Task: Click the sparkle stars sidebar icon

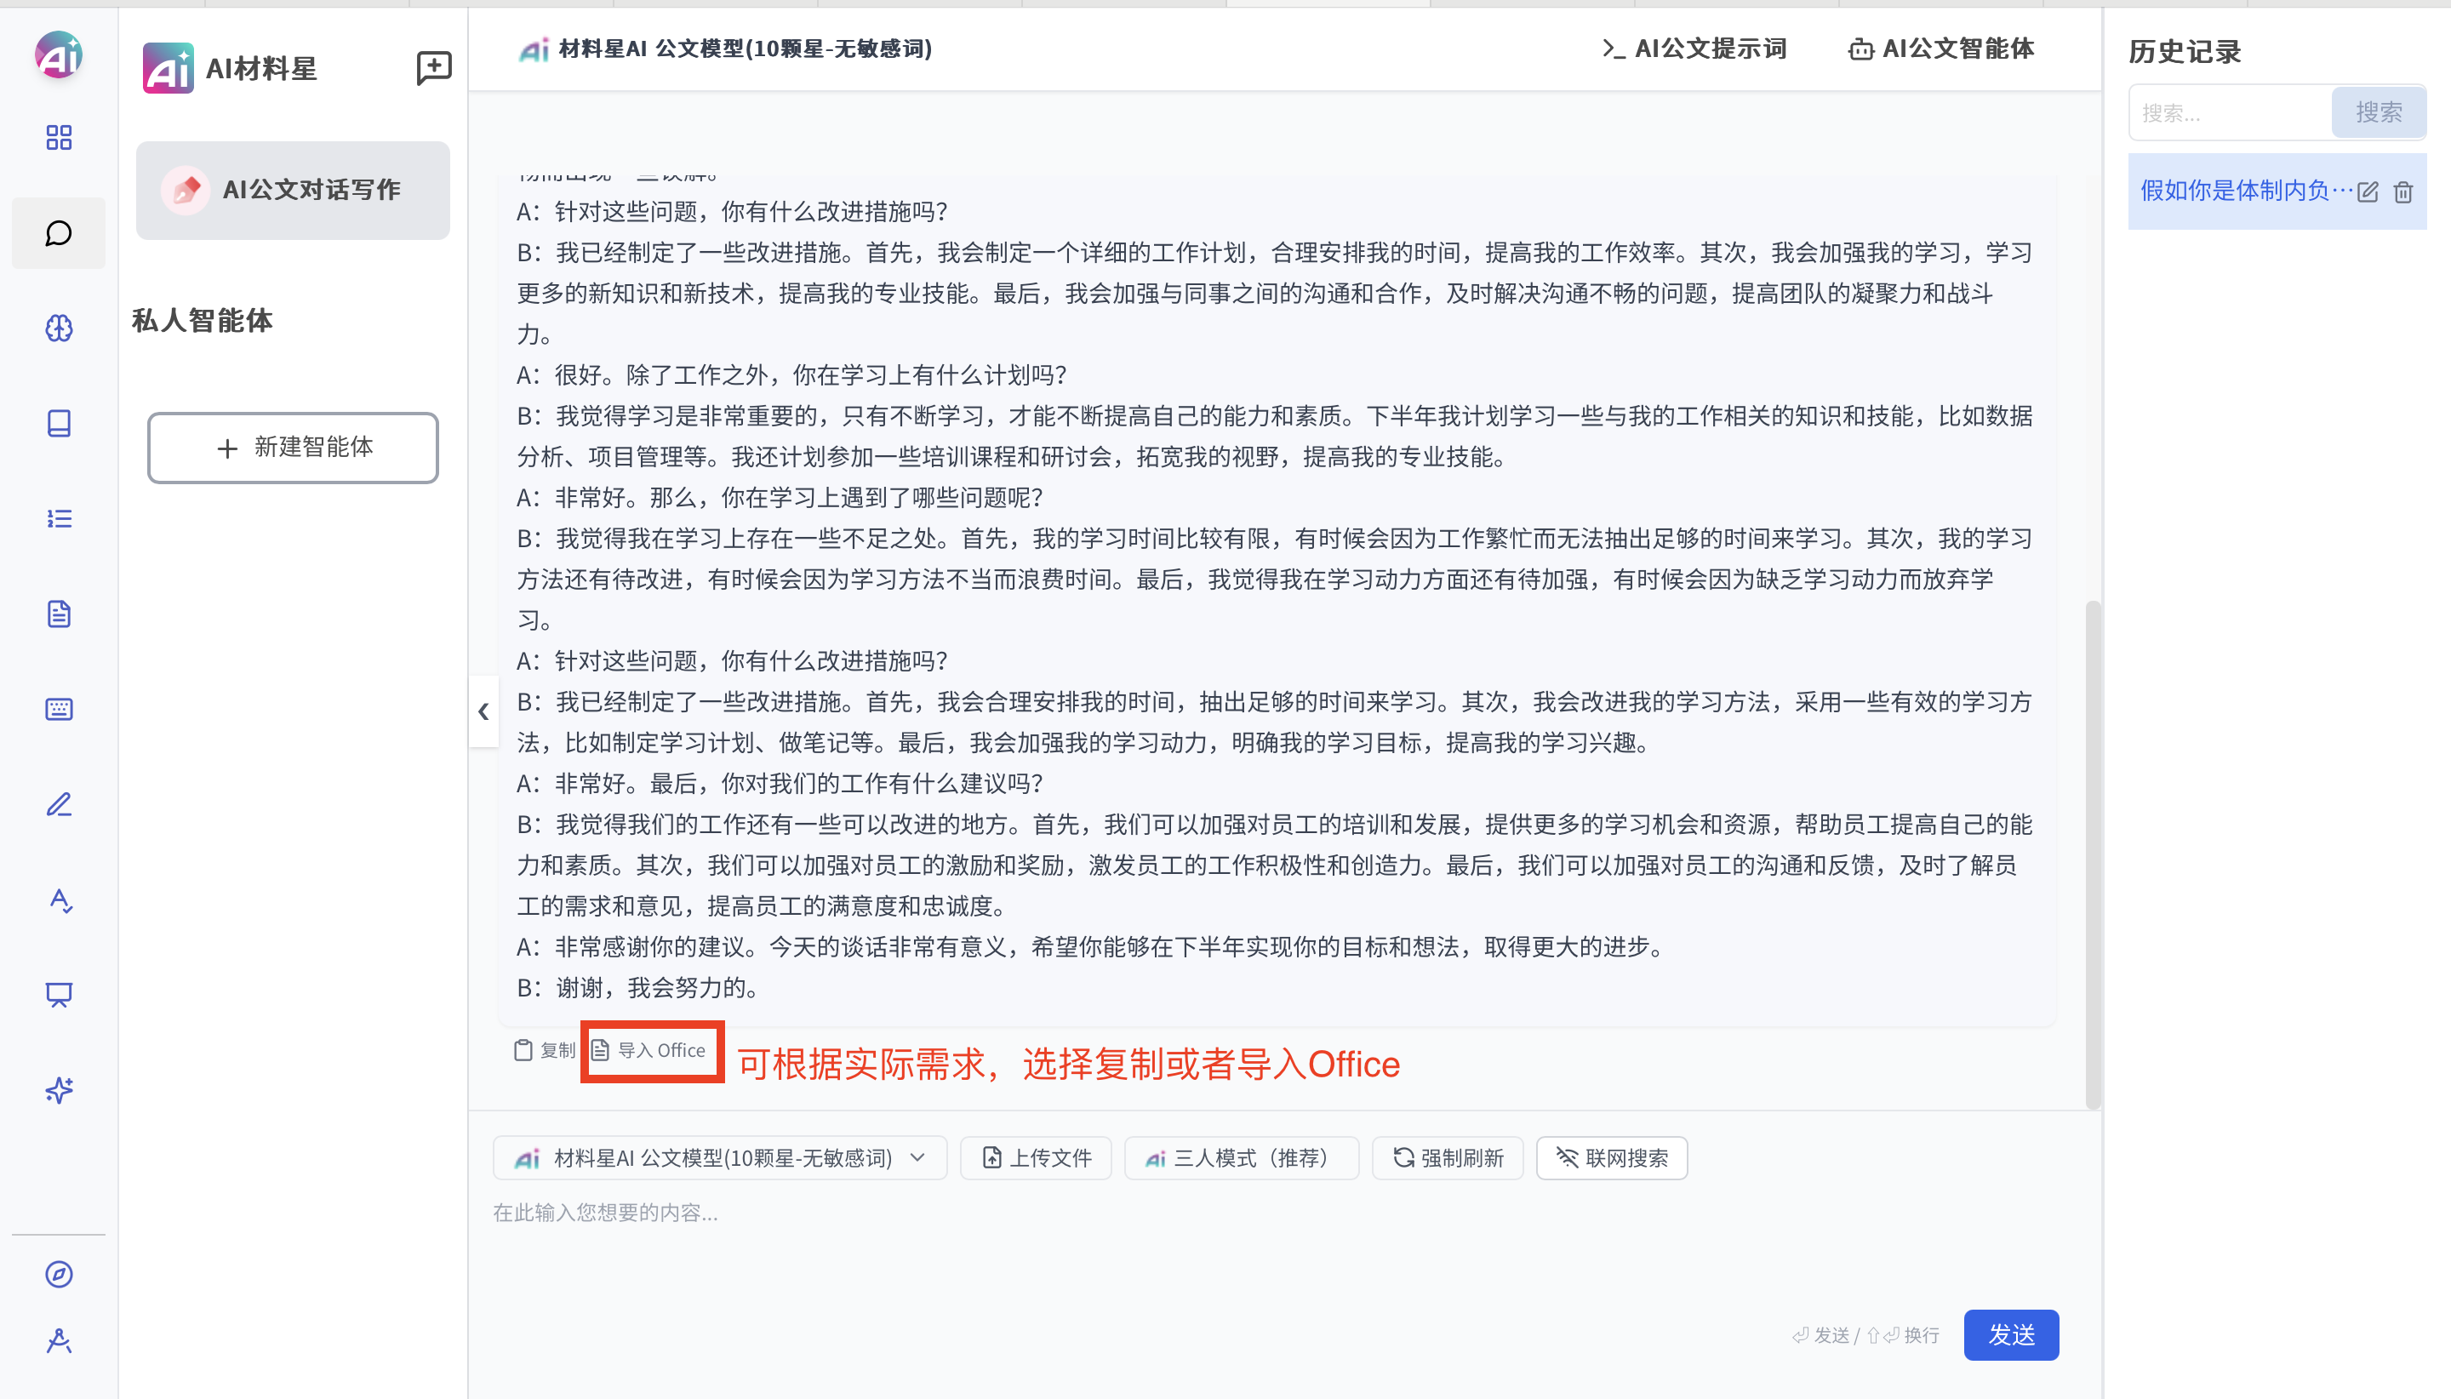Action: [59, 1089]
